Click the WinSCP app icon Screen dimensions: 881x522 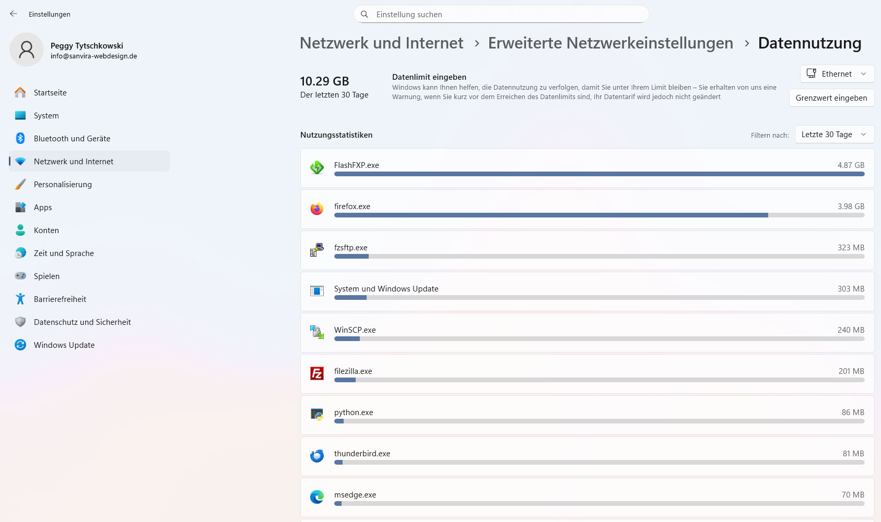click(x=317, y=332)
